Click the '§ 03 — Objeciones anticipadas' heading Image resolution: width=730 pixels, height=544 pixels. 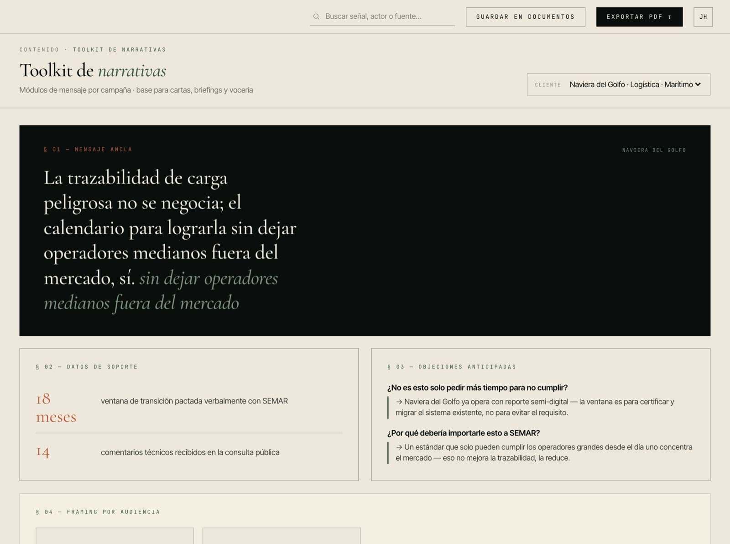(452, 367)
